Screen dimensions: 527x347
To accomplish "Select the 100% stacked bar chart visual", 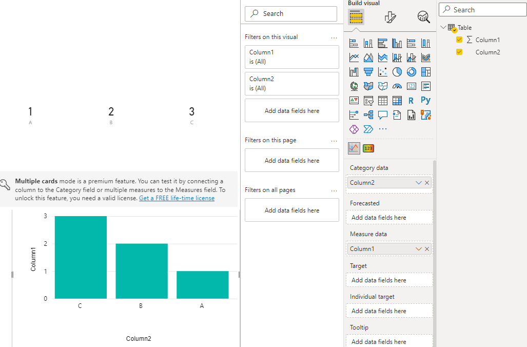I will click(x=412, y=43).
